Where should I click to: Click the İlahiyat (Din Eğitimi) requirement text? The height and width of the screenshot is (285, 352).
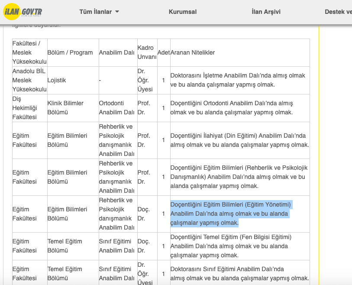[x=239, y=140]
